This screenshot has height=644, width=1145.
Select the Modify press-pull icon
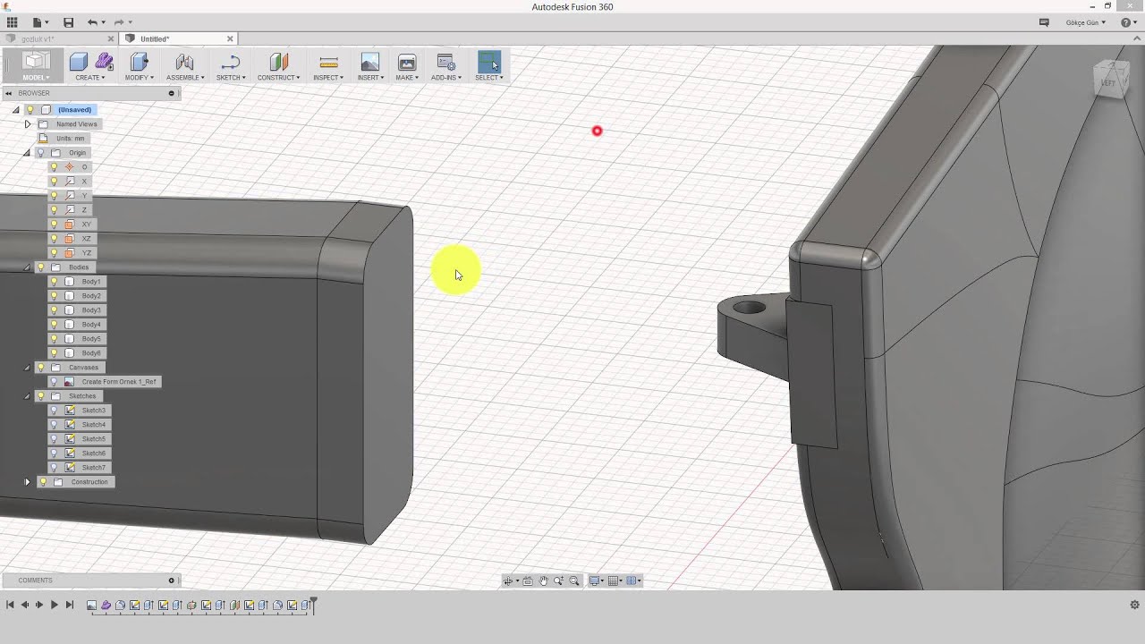click(x=139, y=62)
